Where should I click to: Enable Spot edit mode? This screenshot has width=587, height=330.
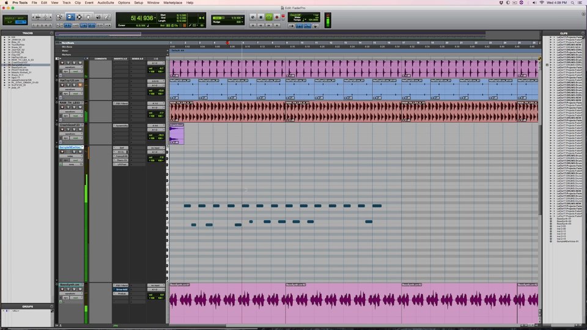click(21, 18)
